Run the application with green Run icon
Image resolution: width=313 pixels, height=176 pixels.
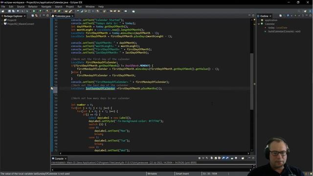click(x=34, y=11)
